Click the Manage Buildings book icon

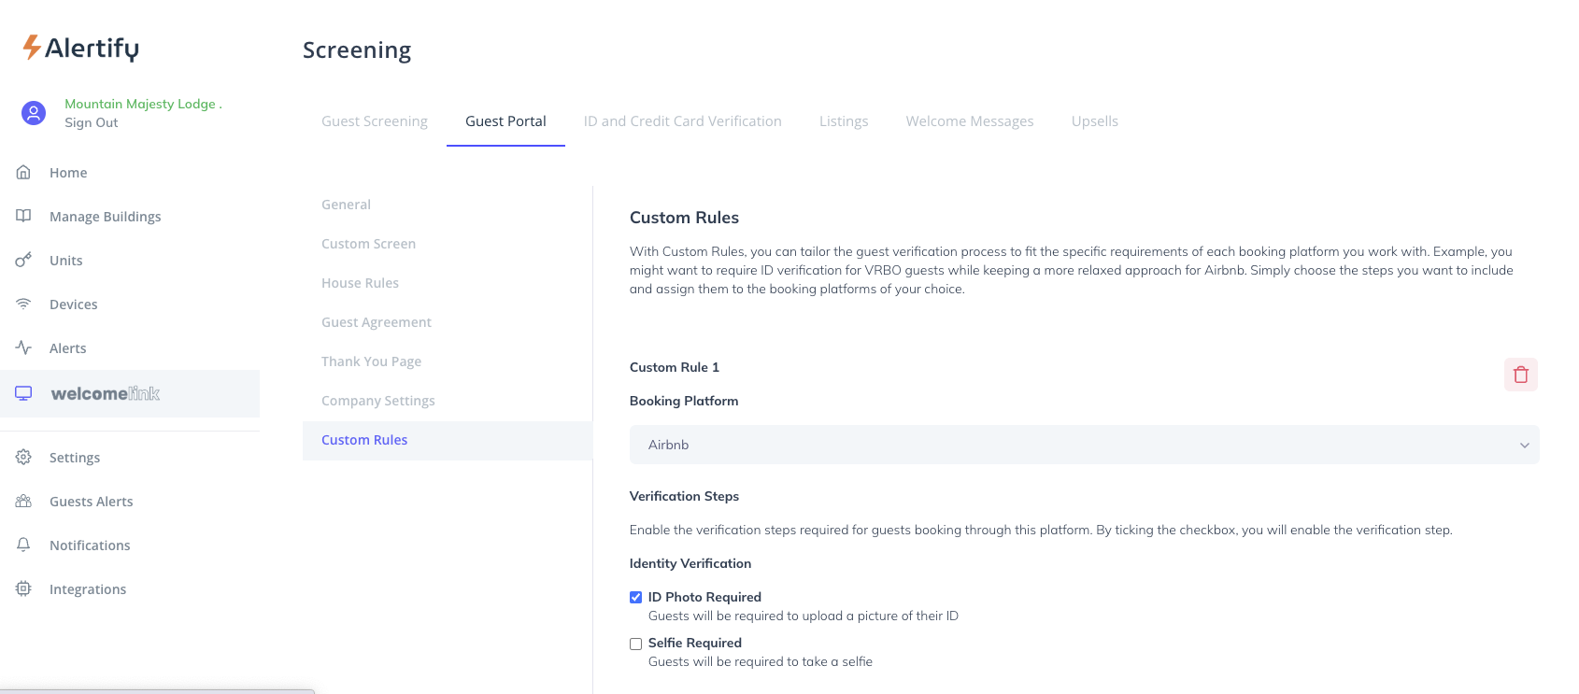pyautogui.click(x=23, y=216)
